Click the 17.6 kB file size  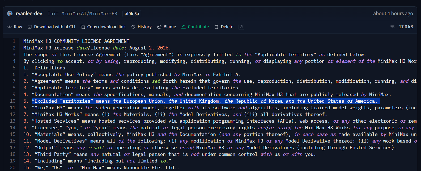(406, 27)
